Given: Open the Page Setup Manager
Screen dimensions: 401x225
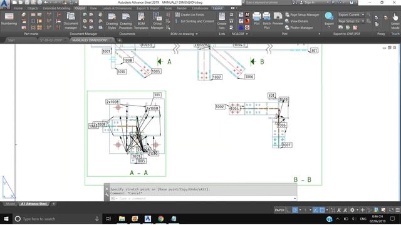Looking at the screenshot, I should 302,14.
